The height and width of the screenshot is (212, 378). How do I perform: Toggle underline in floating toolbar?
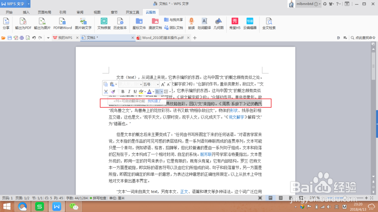coord(135,91)
